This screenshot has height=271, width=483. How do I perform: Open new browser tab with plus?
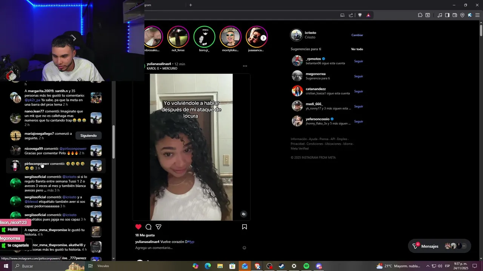click(x=191, y=5)
